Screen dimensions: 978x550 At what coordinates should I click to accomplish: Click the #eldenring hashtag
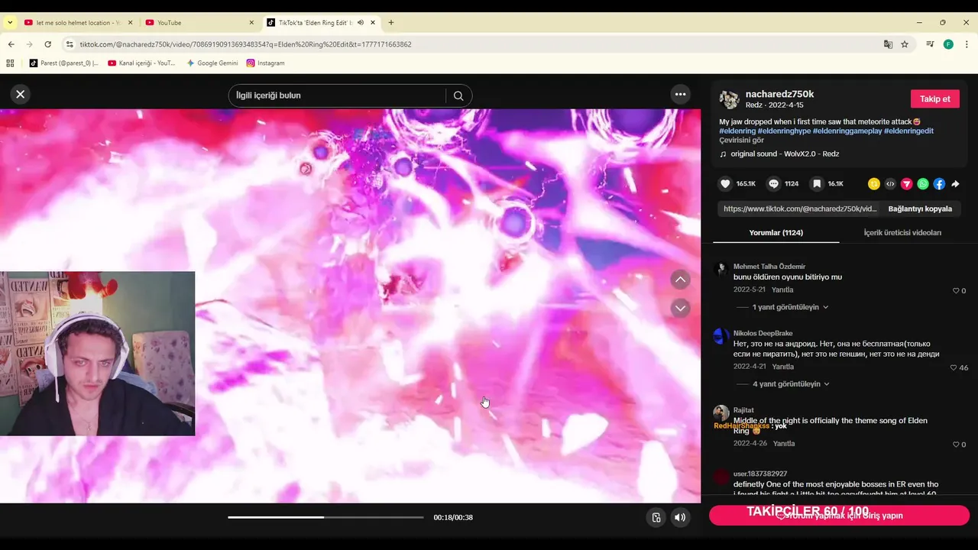[737, 131]
